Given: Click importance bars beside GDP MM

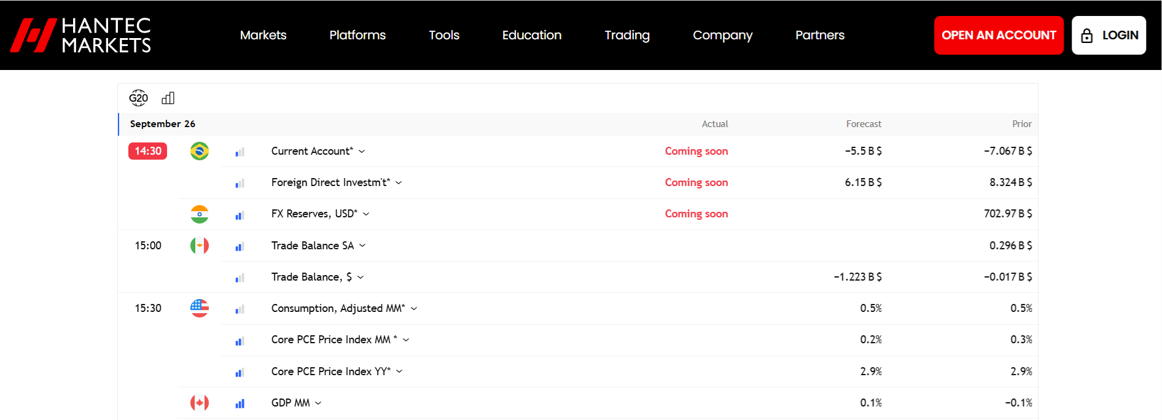Looking at the screenshot, I should (240, 403).
